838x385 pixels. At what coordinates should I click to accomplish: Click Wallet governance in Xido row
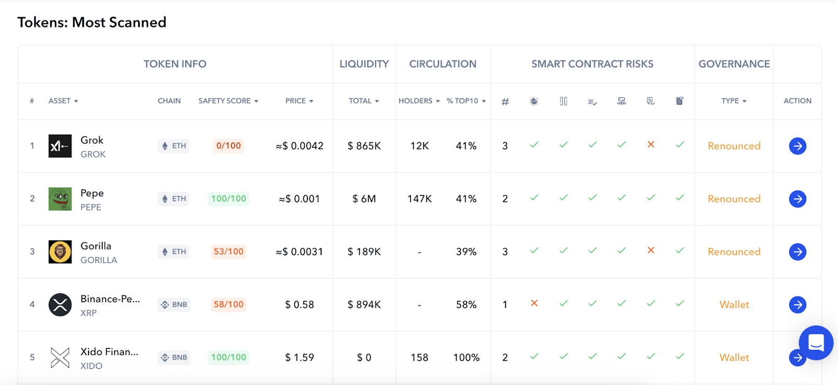(734, 358)
